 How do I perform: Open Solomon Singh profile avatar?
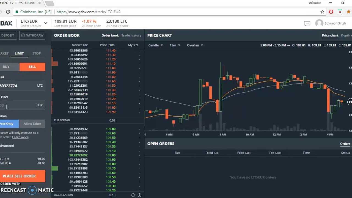click(319, 23)
